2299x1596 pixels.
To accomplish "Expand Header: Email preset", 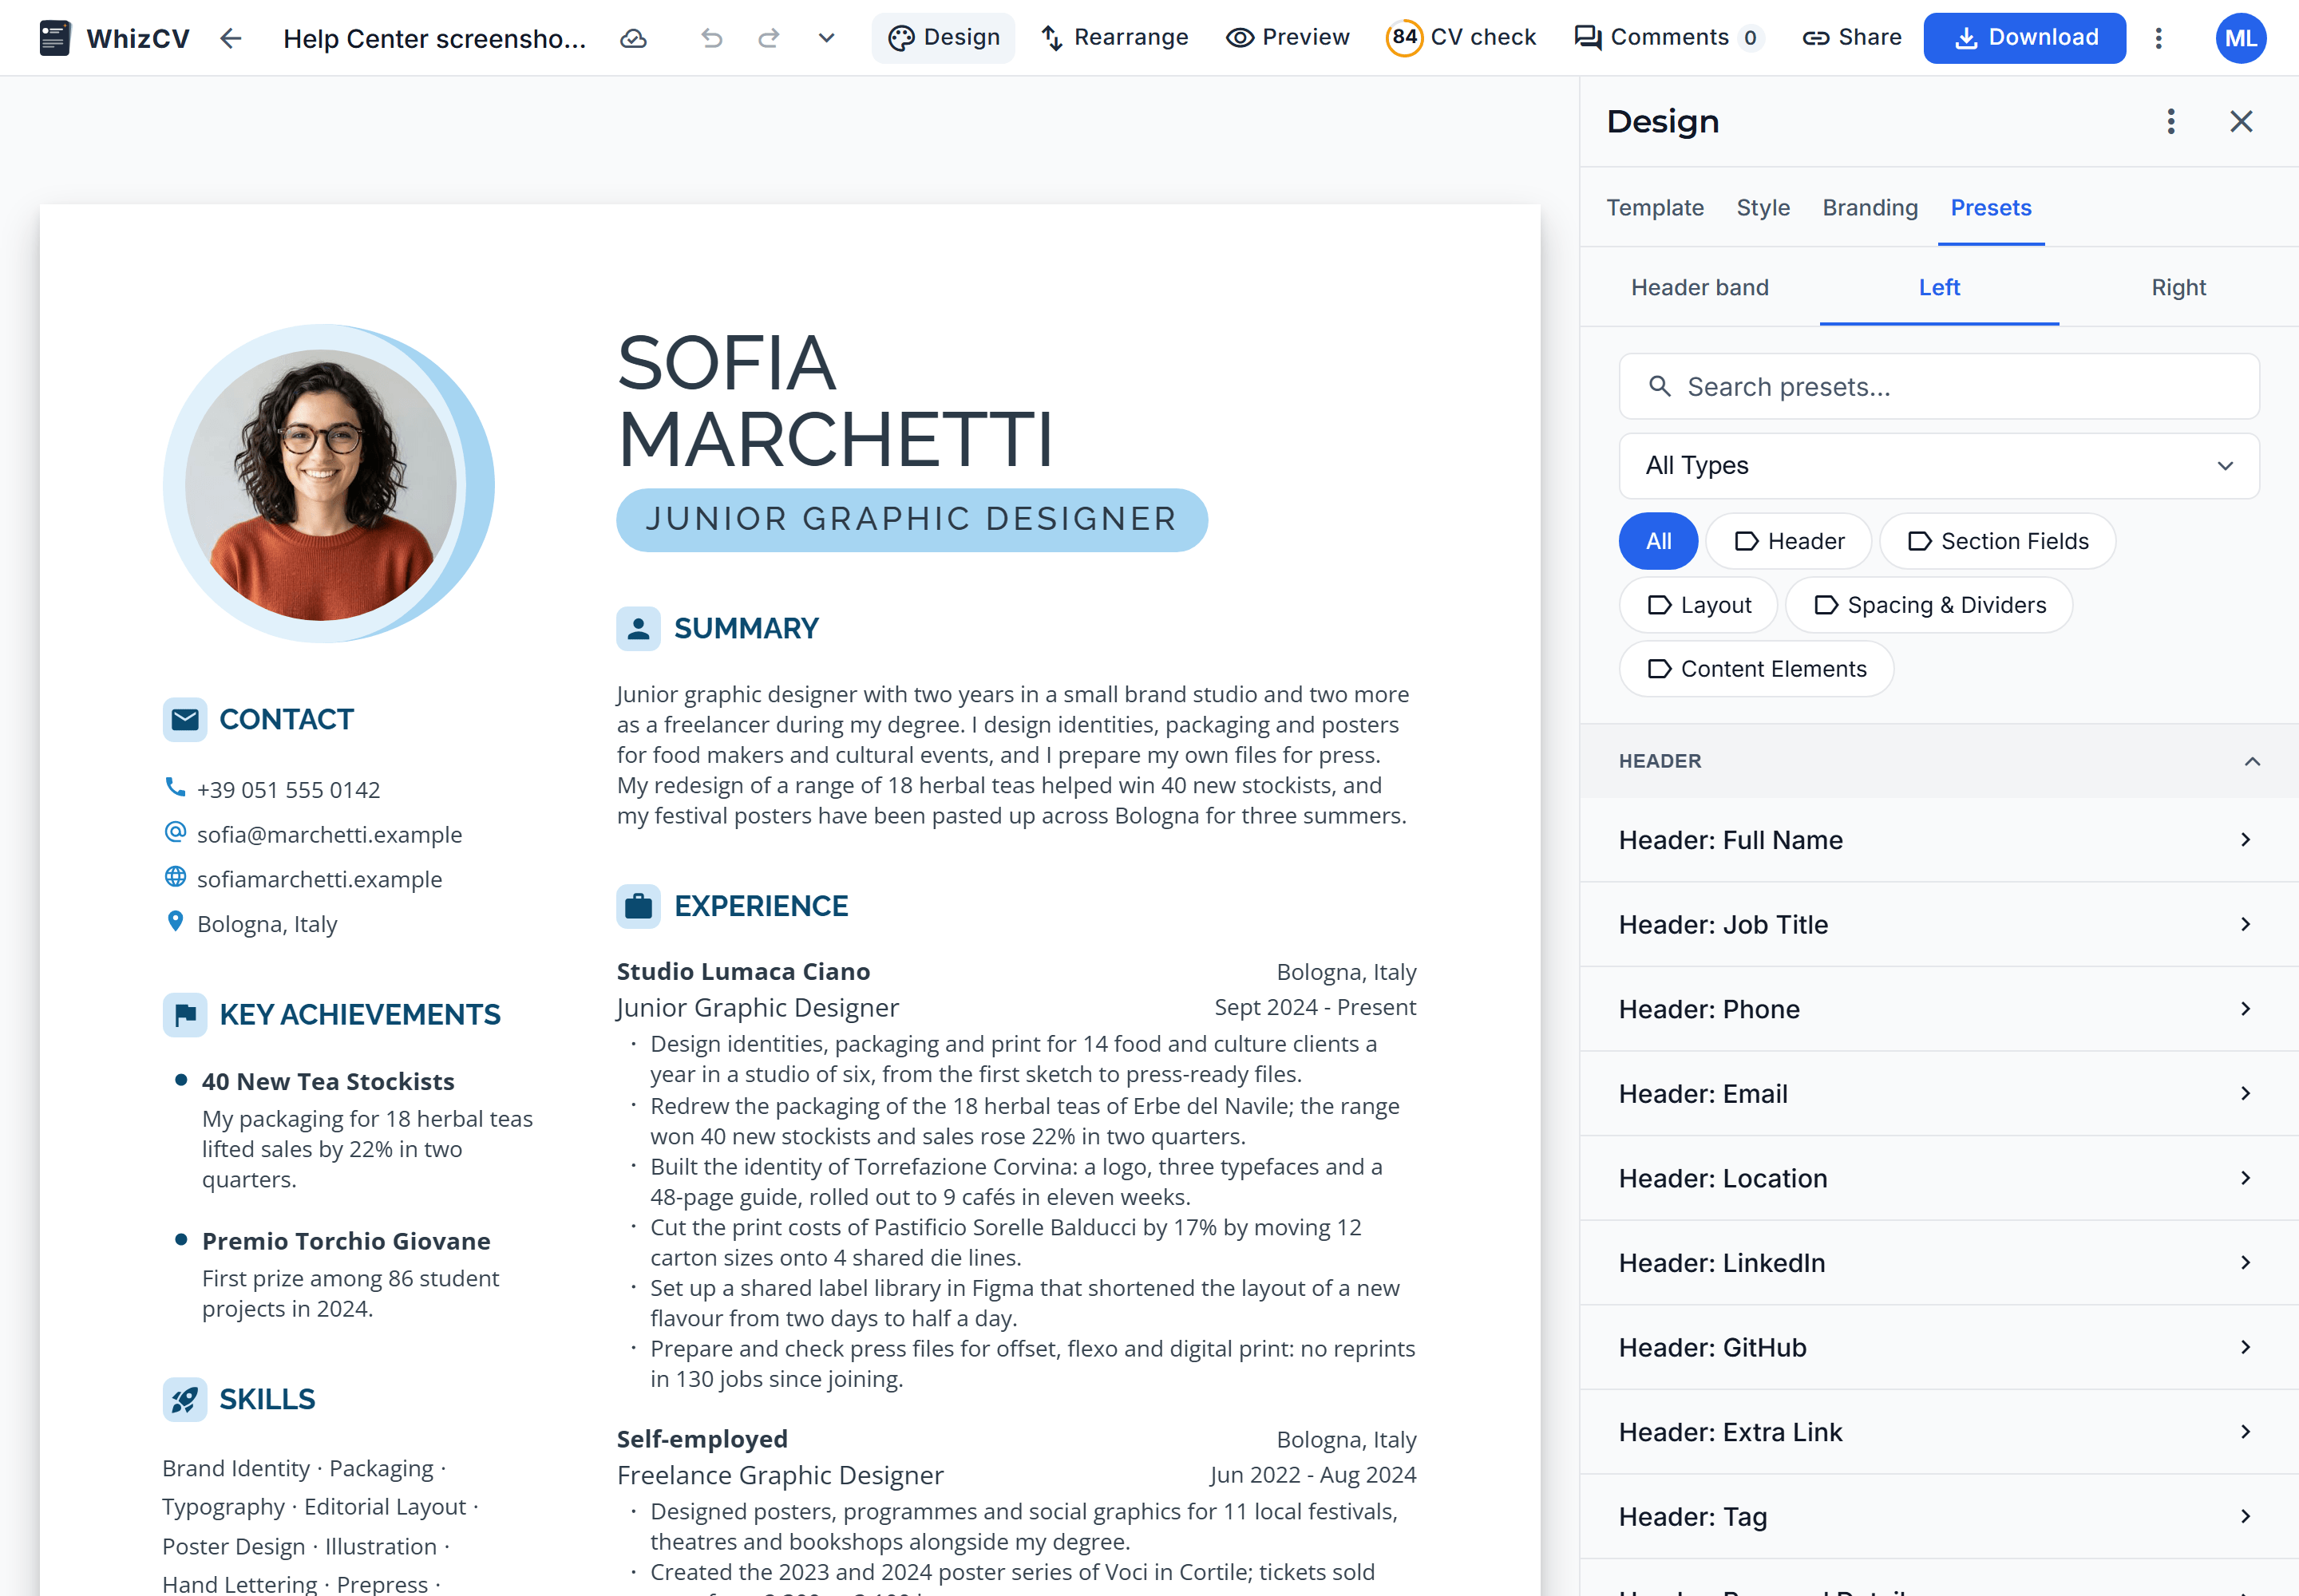I will point(1939,1094).
